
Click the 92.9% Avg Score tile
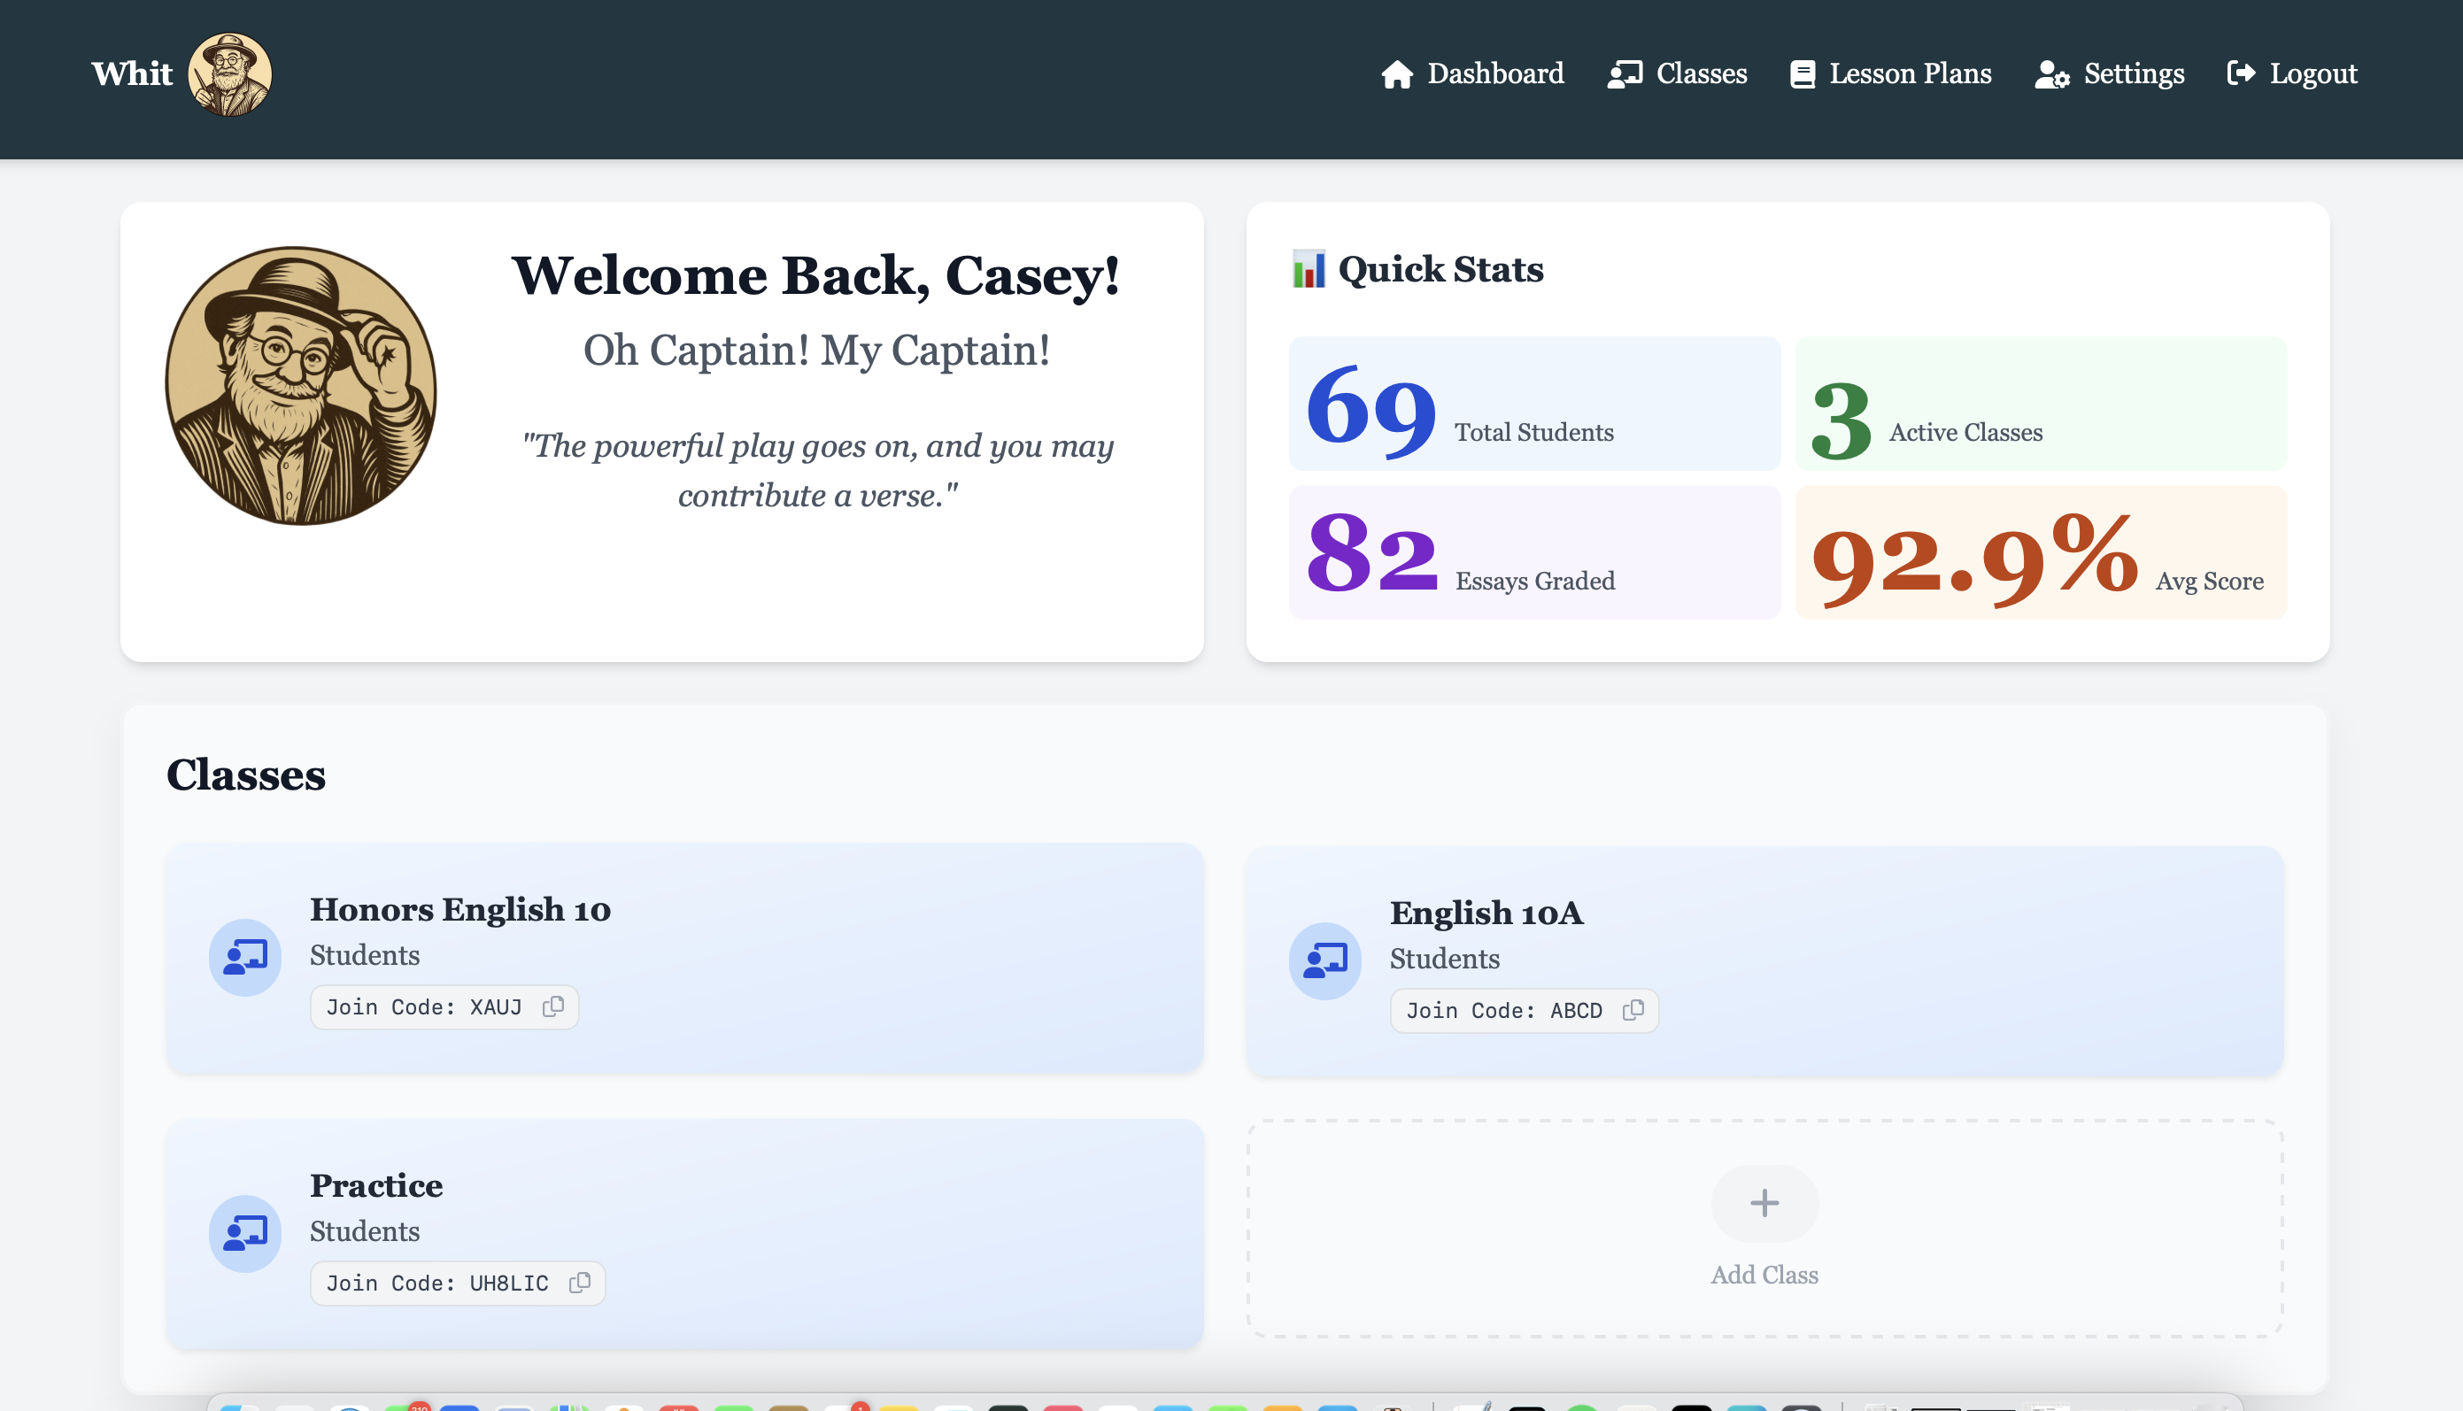2041,552
